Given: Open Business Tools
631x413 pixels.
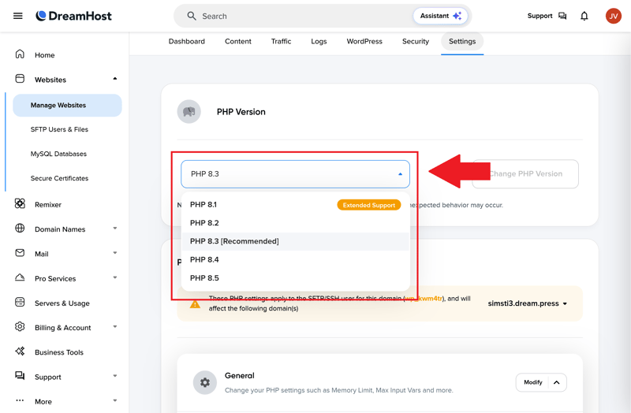Looking at the screenshot, I should 58,352.
